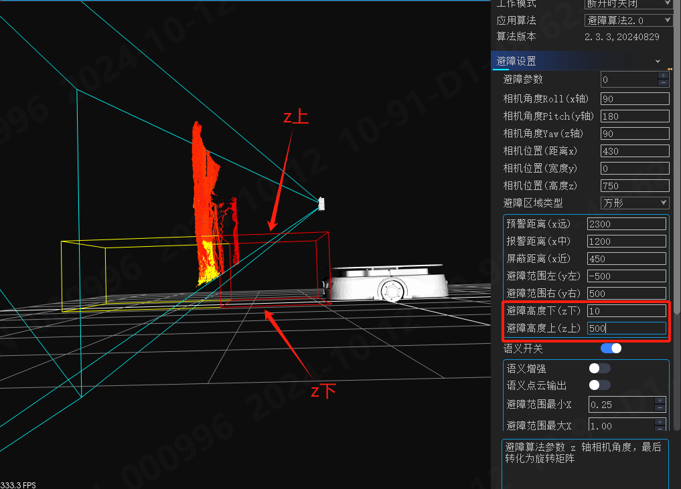Screen dimensions: 681x489
Task: Click the 算法版本 label
Action: click(x=516, y=36)
